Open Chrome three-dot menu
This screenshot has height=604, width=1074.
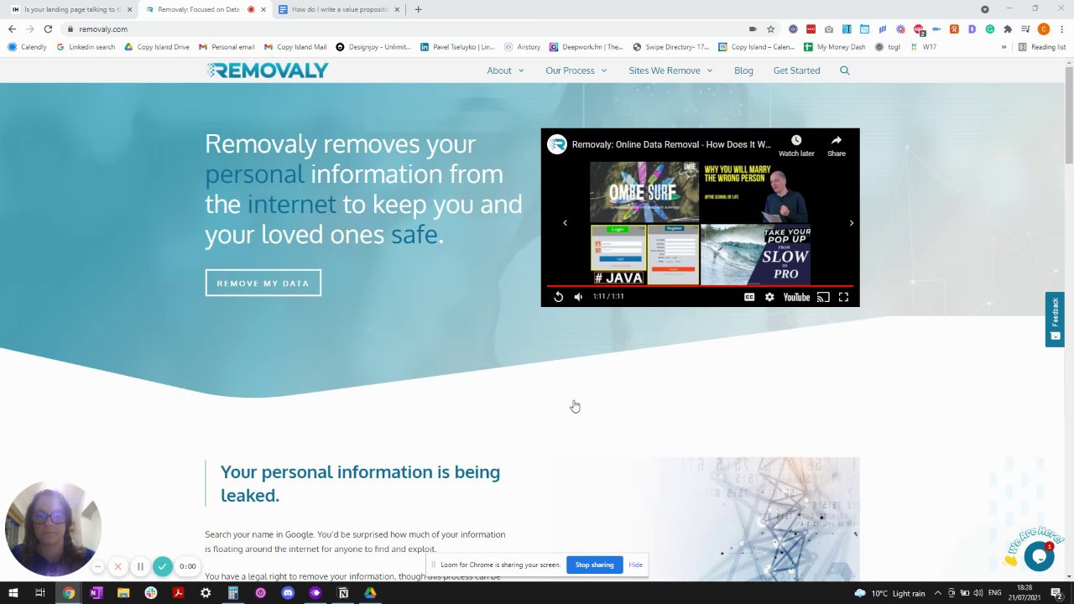point(1061,29)
